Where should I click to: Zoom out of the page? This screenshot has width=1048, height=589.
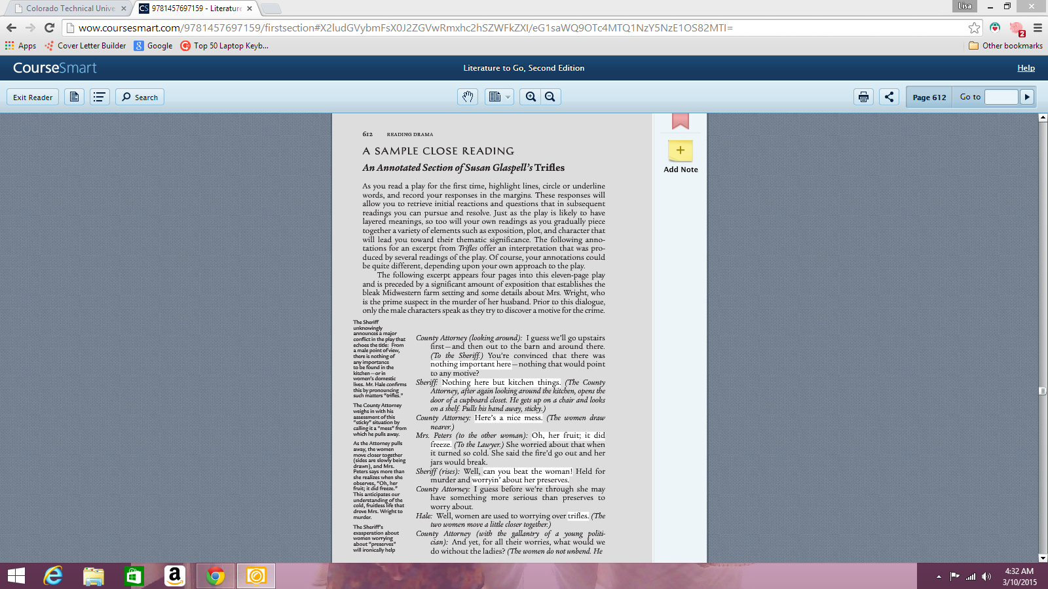click(550, 97)
